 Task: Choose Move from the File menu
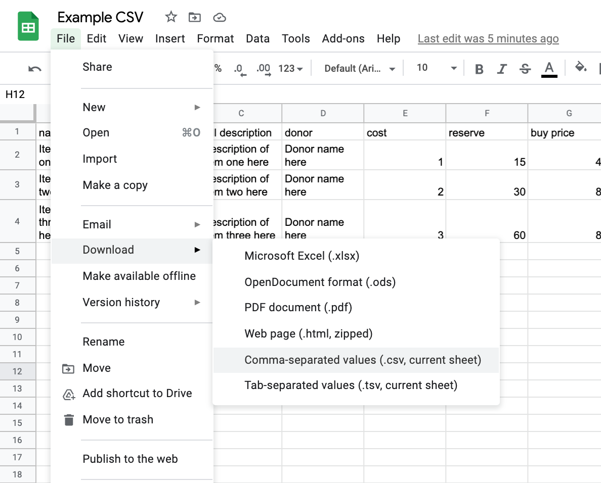(132, 368)
